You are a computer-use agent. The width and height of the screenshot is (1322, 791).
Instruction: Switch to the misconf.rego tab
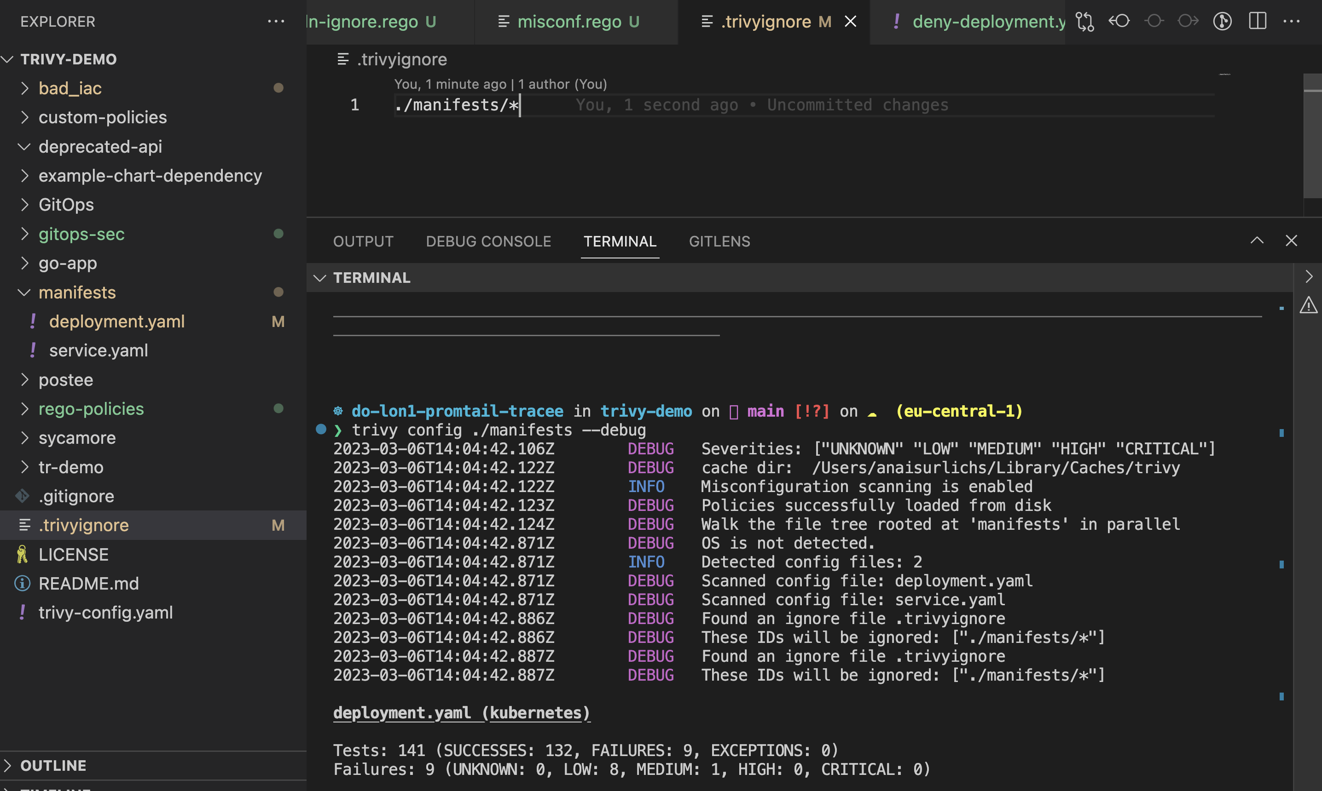point(576,21)
